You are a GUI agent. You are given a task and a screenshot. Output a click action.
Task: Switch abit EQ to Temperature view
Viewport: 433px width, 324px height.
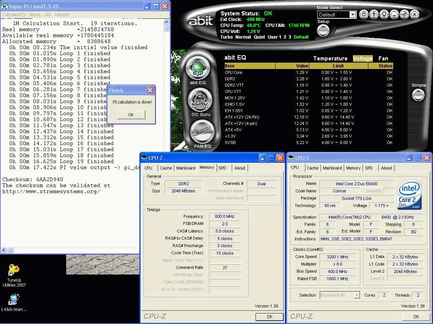330,58
